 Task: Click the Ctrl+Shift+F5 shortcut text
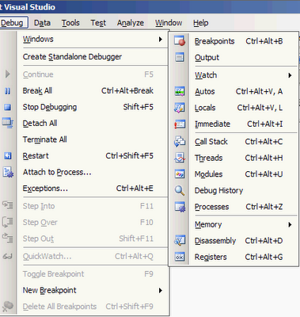tap(129, 156)
